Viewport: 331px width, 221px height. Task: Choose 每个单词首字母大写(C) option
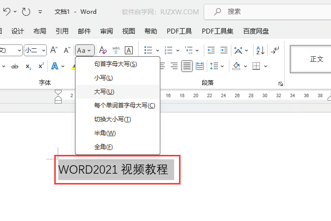click(117, 106)
